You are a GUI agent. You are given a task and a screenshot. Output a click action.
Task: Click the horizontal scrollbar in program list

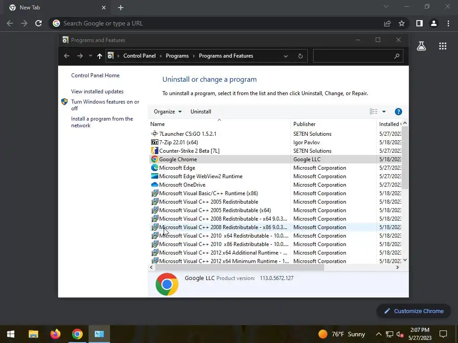[x=240, y=267]
